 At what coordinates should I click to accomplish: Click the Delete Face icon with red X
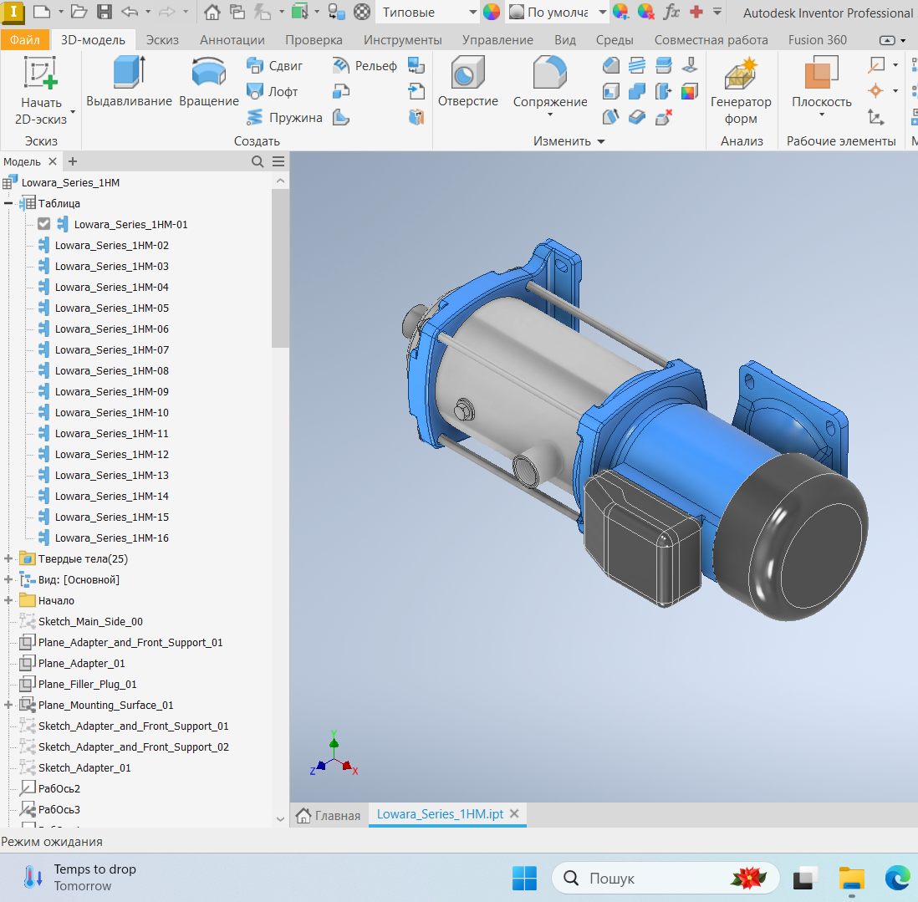663,118
